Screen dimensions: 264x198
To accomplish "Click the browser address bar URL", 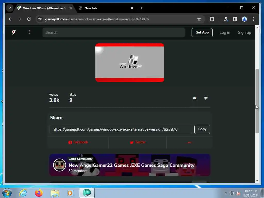I will (97, 19).
